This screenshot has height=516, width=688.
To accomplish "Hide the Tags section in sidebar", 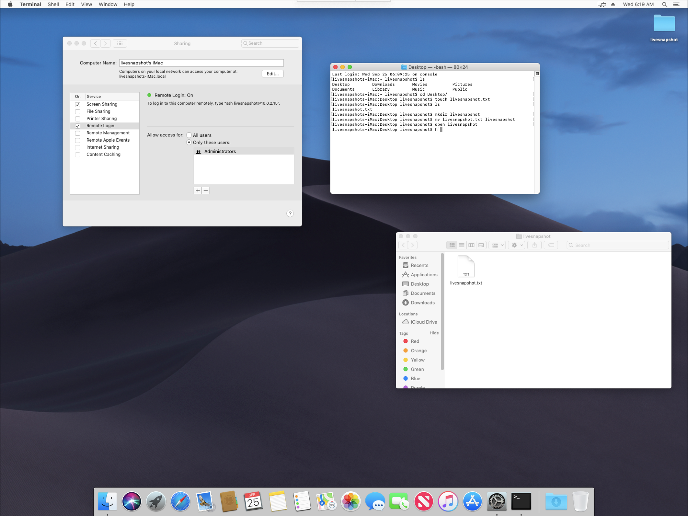I will [434, 333].
